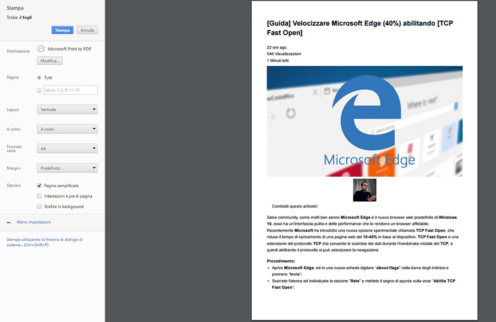The image size is (496, 322).
Task: Click the author photo thumbnail in the preview
Action: 365,190
